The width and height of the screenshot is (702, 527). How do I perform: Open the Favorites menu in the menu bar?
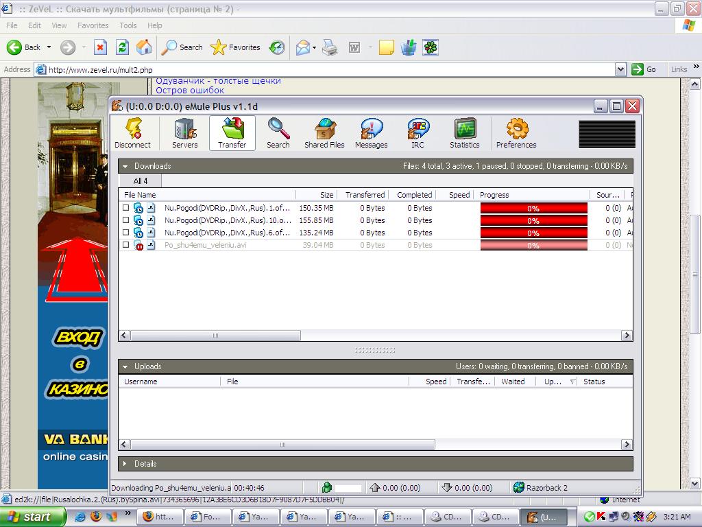tap(93, 25)
